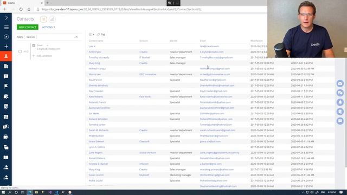Select the Creatio browser tab

click(22, 3)
